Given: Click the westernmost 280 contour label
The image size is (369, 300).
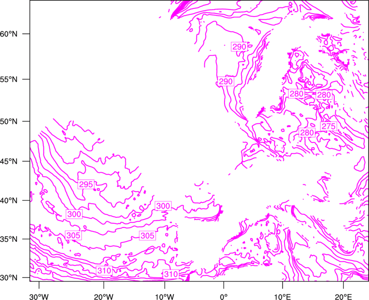Looking at the screenshot, I should point(297,94).
